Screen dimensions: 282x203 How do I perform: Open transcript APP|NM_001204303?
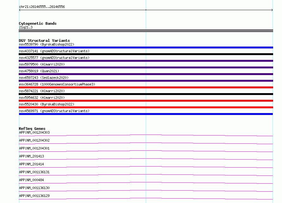[x=34, y=132]
